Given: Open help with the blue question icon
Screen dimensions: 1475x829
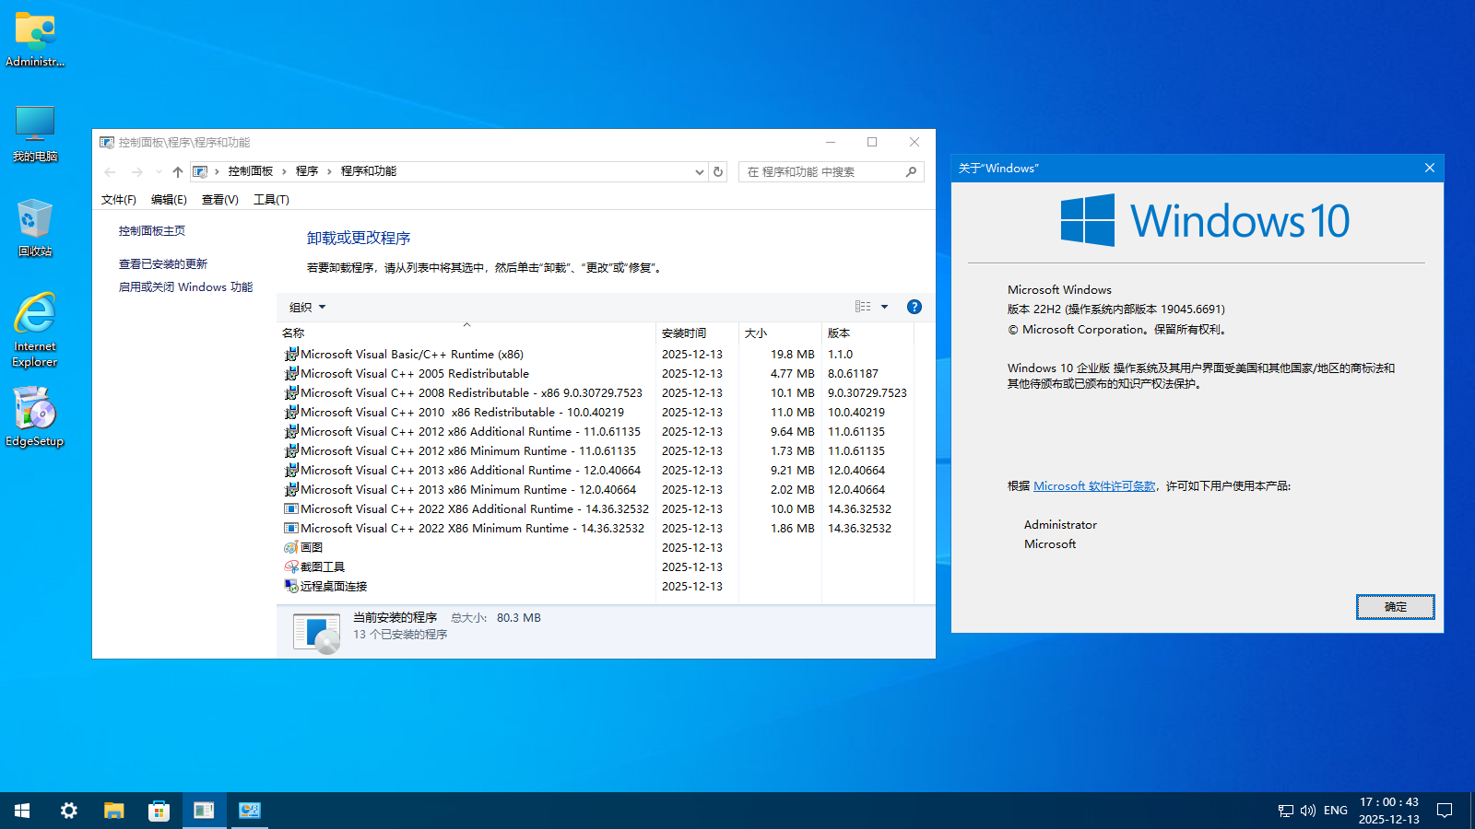Looking at the screenshot, I should [914, 307].
